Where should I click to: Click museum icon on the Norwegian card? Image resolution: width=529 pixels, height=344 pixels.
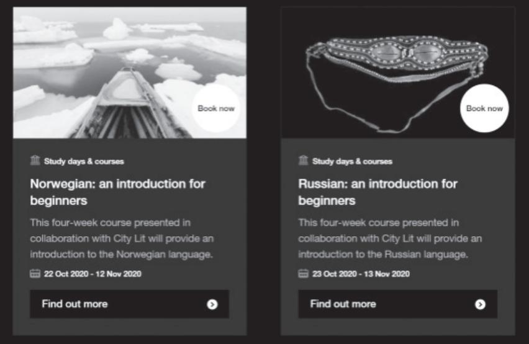(x=35, y=161)
